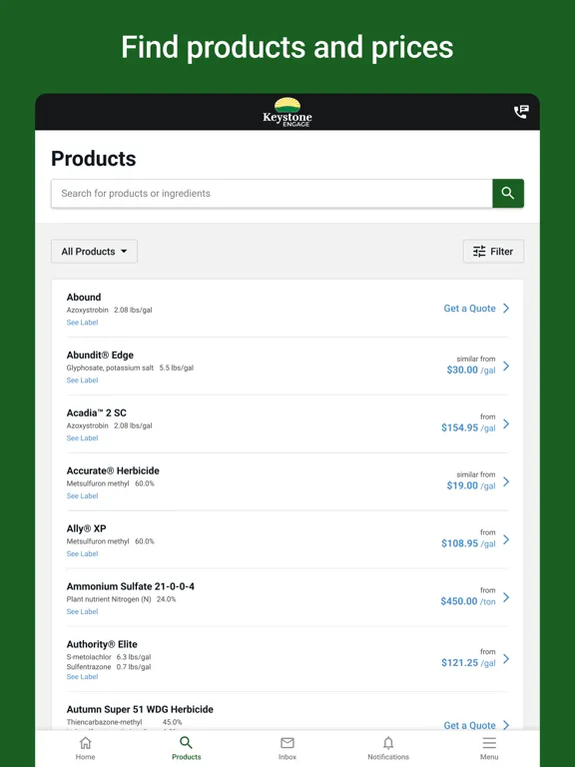Click the $19.00 /gal price
Screen dimensions: 575x767
point(471,485)
